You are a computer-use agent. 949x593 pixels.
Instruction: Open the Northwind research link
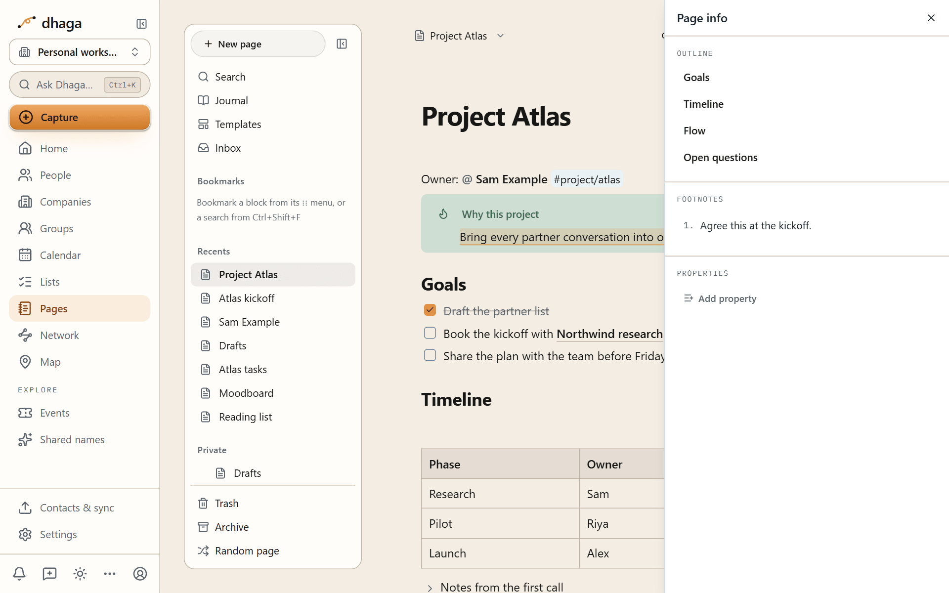pyautogui.click(x=609, y=334)
